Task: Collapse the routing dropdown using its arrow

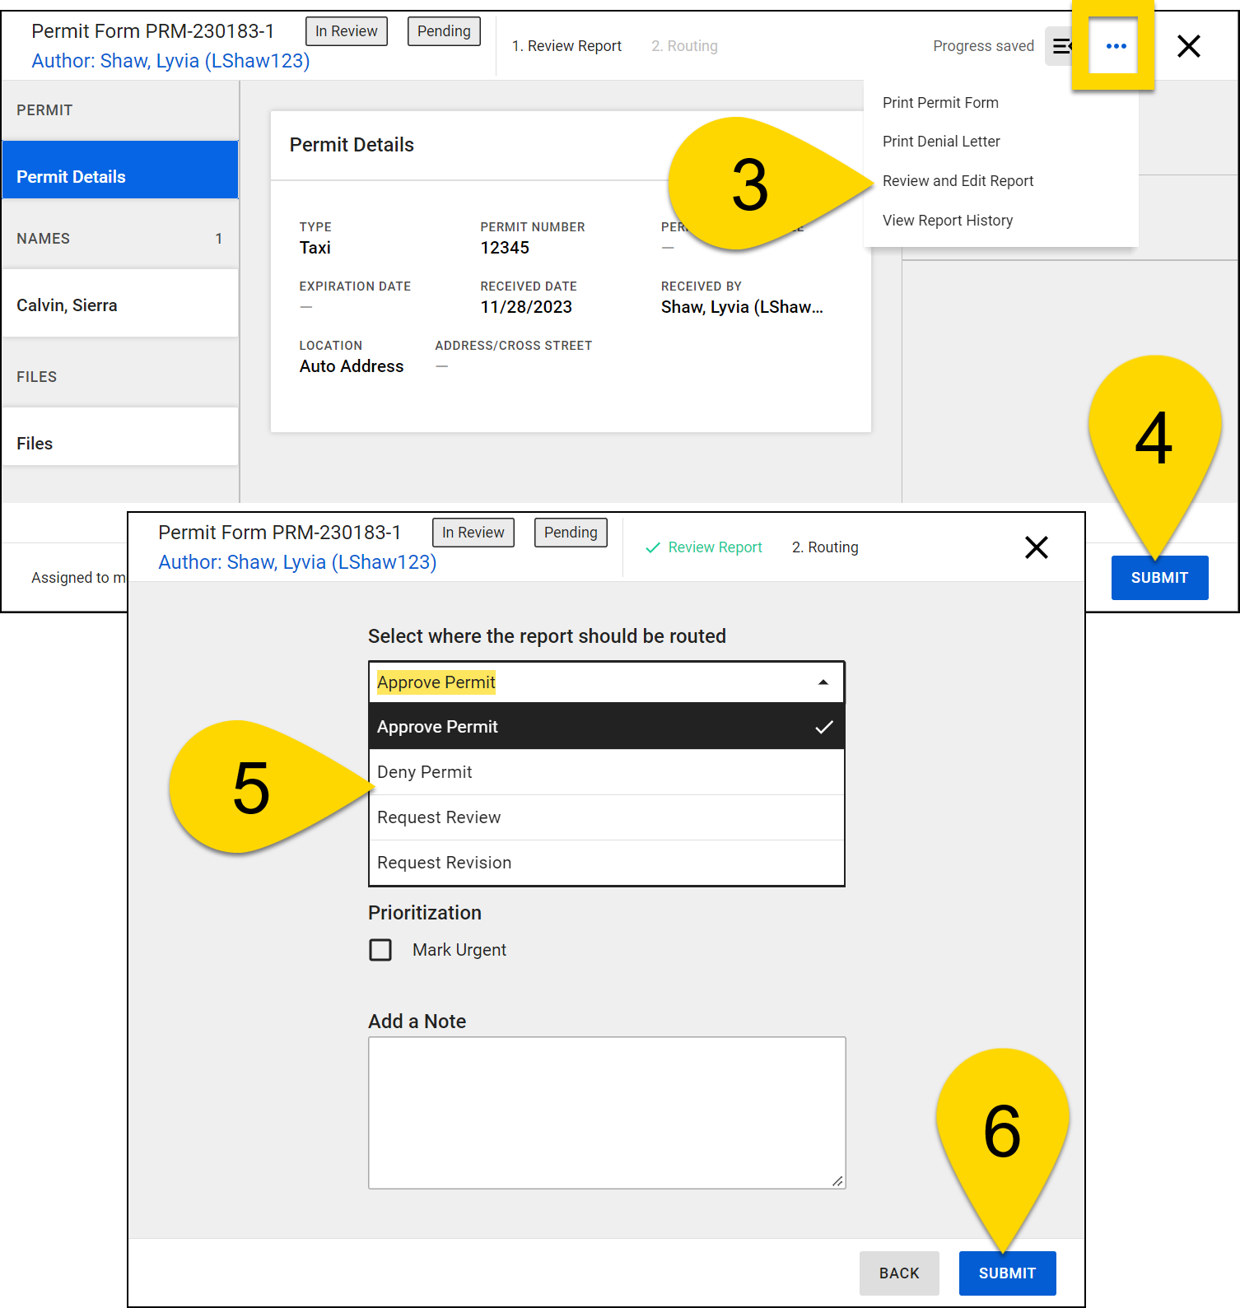Action: coord(823,682)
